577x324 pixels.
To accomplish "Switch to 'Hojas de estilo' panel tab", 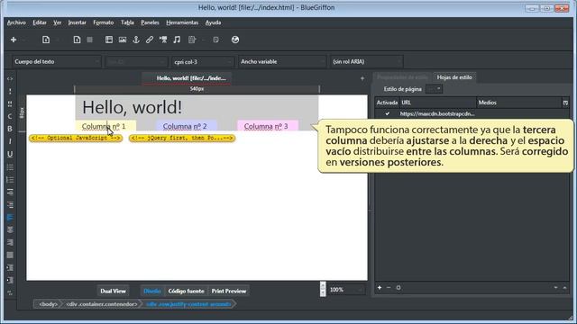I will coord(454,77).
